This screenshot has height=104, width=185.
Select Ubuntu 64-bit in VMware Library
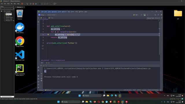[9, 17]
